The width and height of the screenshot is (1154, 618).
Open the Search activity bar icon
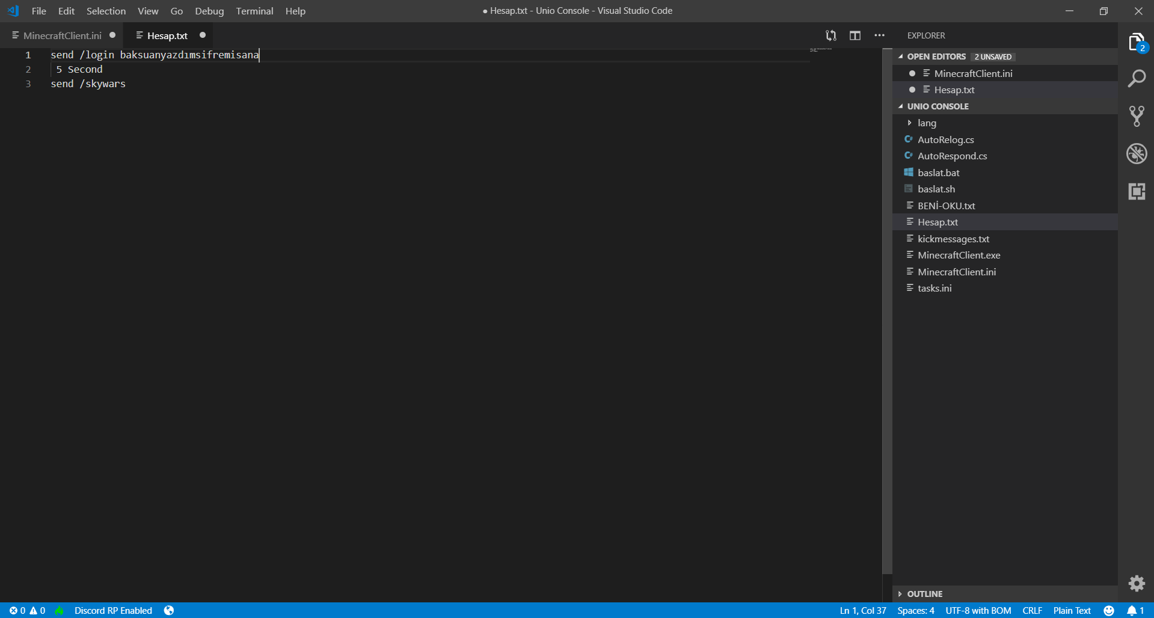pyautogui.click(x=1137, y=79)
